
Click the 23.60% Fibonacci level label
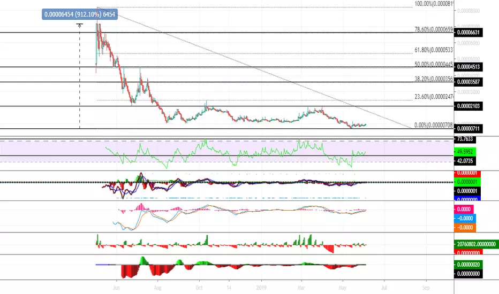(x=434, y=97)
